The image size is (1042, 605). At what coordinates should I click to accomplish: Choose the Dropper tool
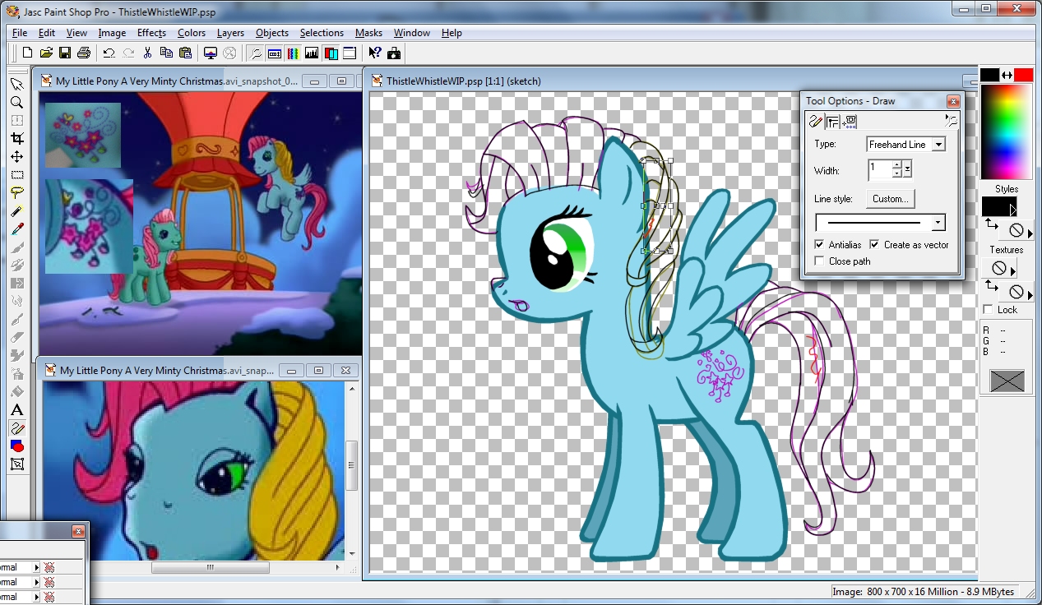click(x=16, y=229)
